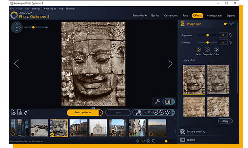
Task: Select the beach thumbnail's circle
Action: (33, 134)
